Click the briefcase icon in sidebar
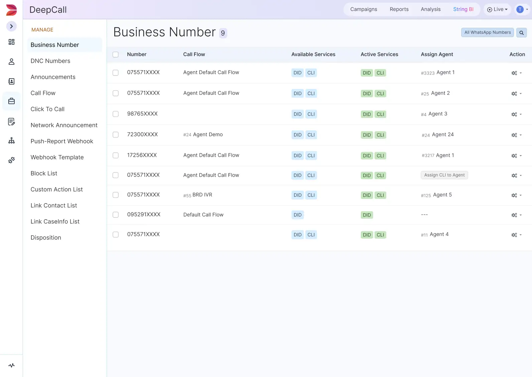 [x=11, y=101]
